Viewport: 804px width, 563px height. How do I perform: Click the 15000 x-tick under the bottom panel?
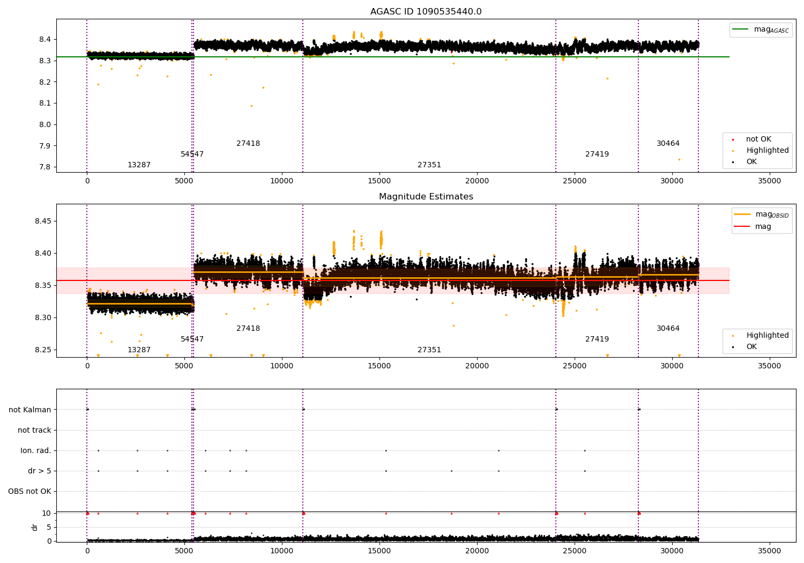click(x=379, y=551)
